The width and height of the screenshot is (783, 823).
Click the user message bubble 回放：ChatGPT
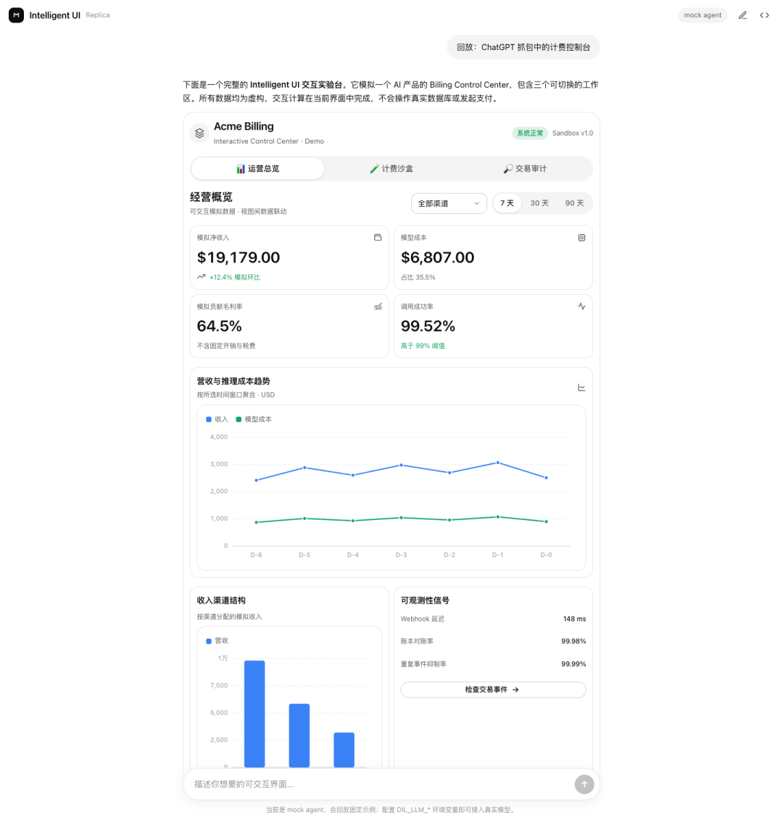(523, 47)
